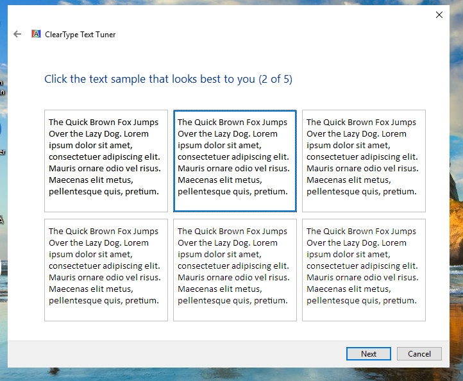The width and height of the screenshot is (463, 381).
Task: Select the top-right text sample
Action: [364, 161]
